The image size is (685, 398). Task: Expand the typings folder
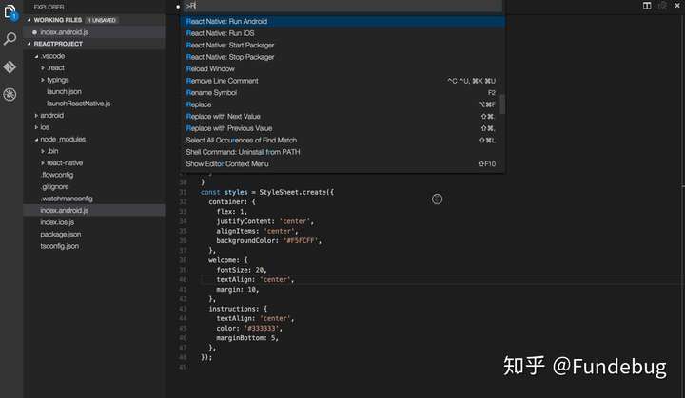[x=43, y=80]
